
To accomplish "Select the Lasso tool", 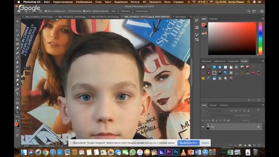I will click(17, 30).
